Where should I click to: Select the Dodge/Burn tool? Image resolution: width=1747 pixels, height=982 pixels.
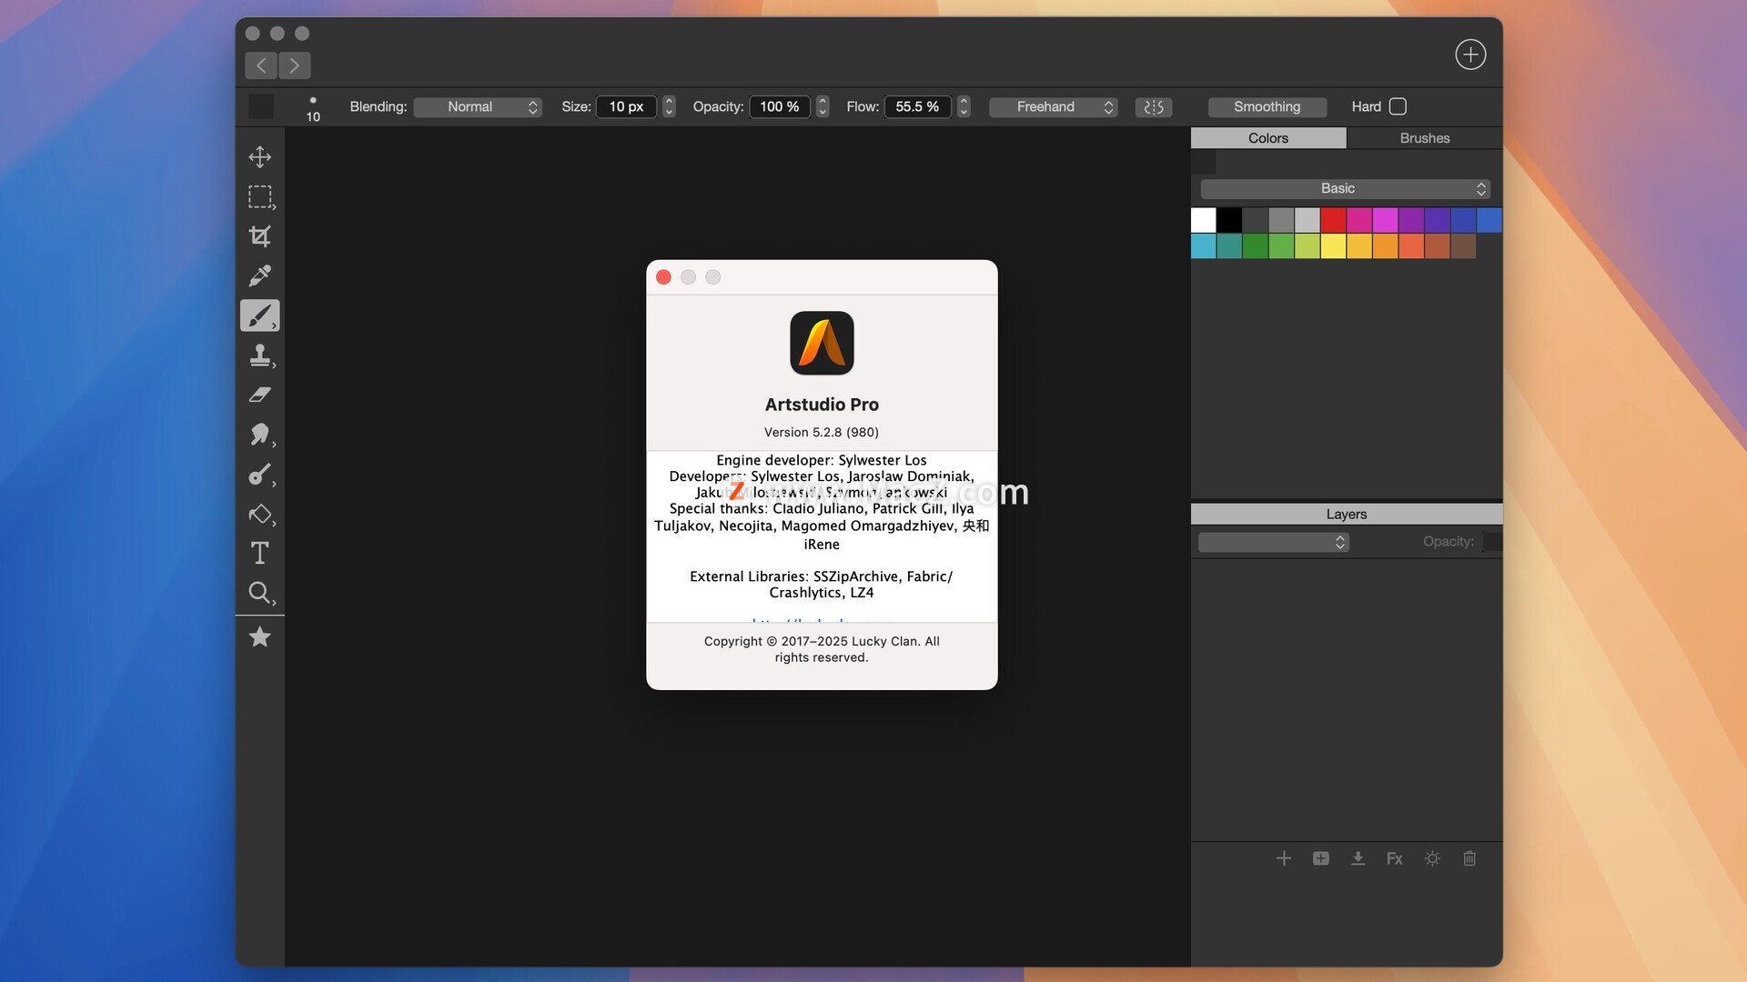click(x=260, y=475)
